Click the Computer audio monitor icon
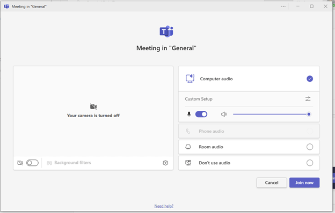 coord(190,79)
